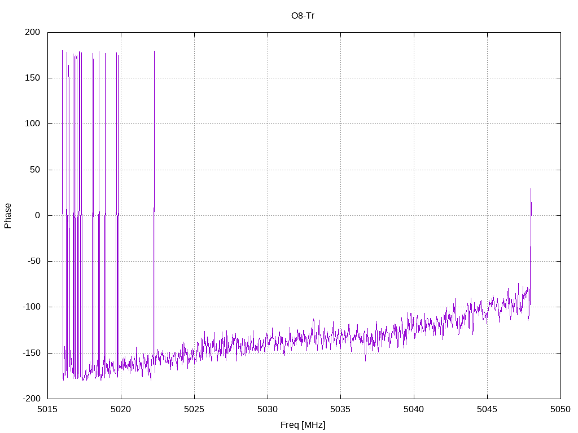Click x-axis tick label 5025
This screenshot has width=578, height=433.
[194, 409]
